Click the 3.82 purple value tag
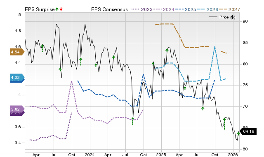 17,109
